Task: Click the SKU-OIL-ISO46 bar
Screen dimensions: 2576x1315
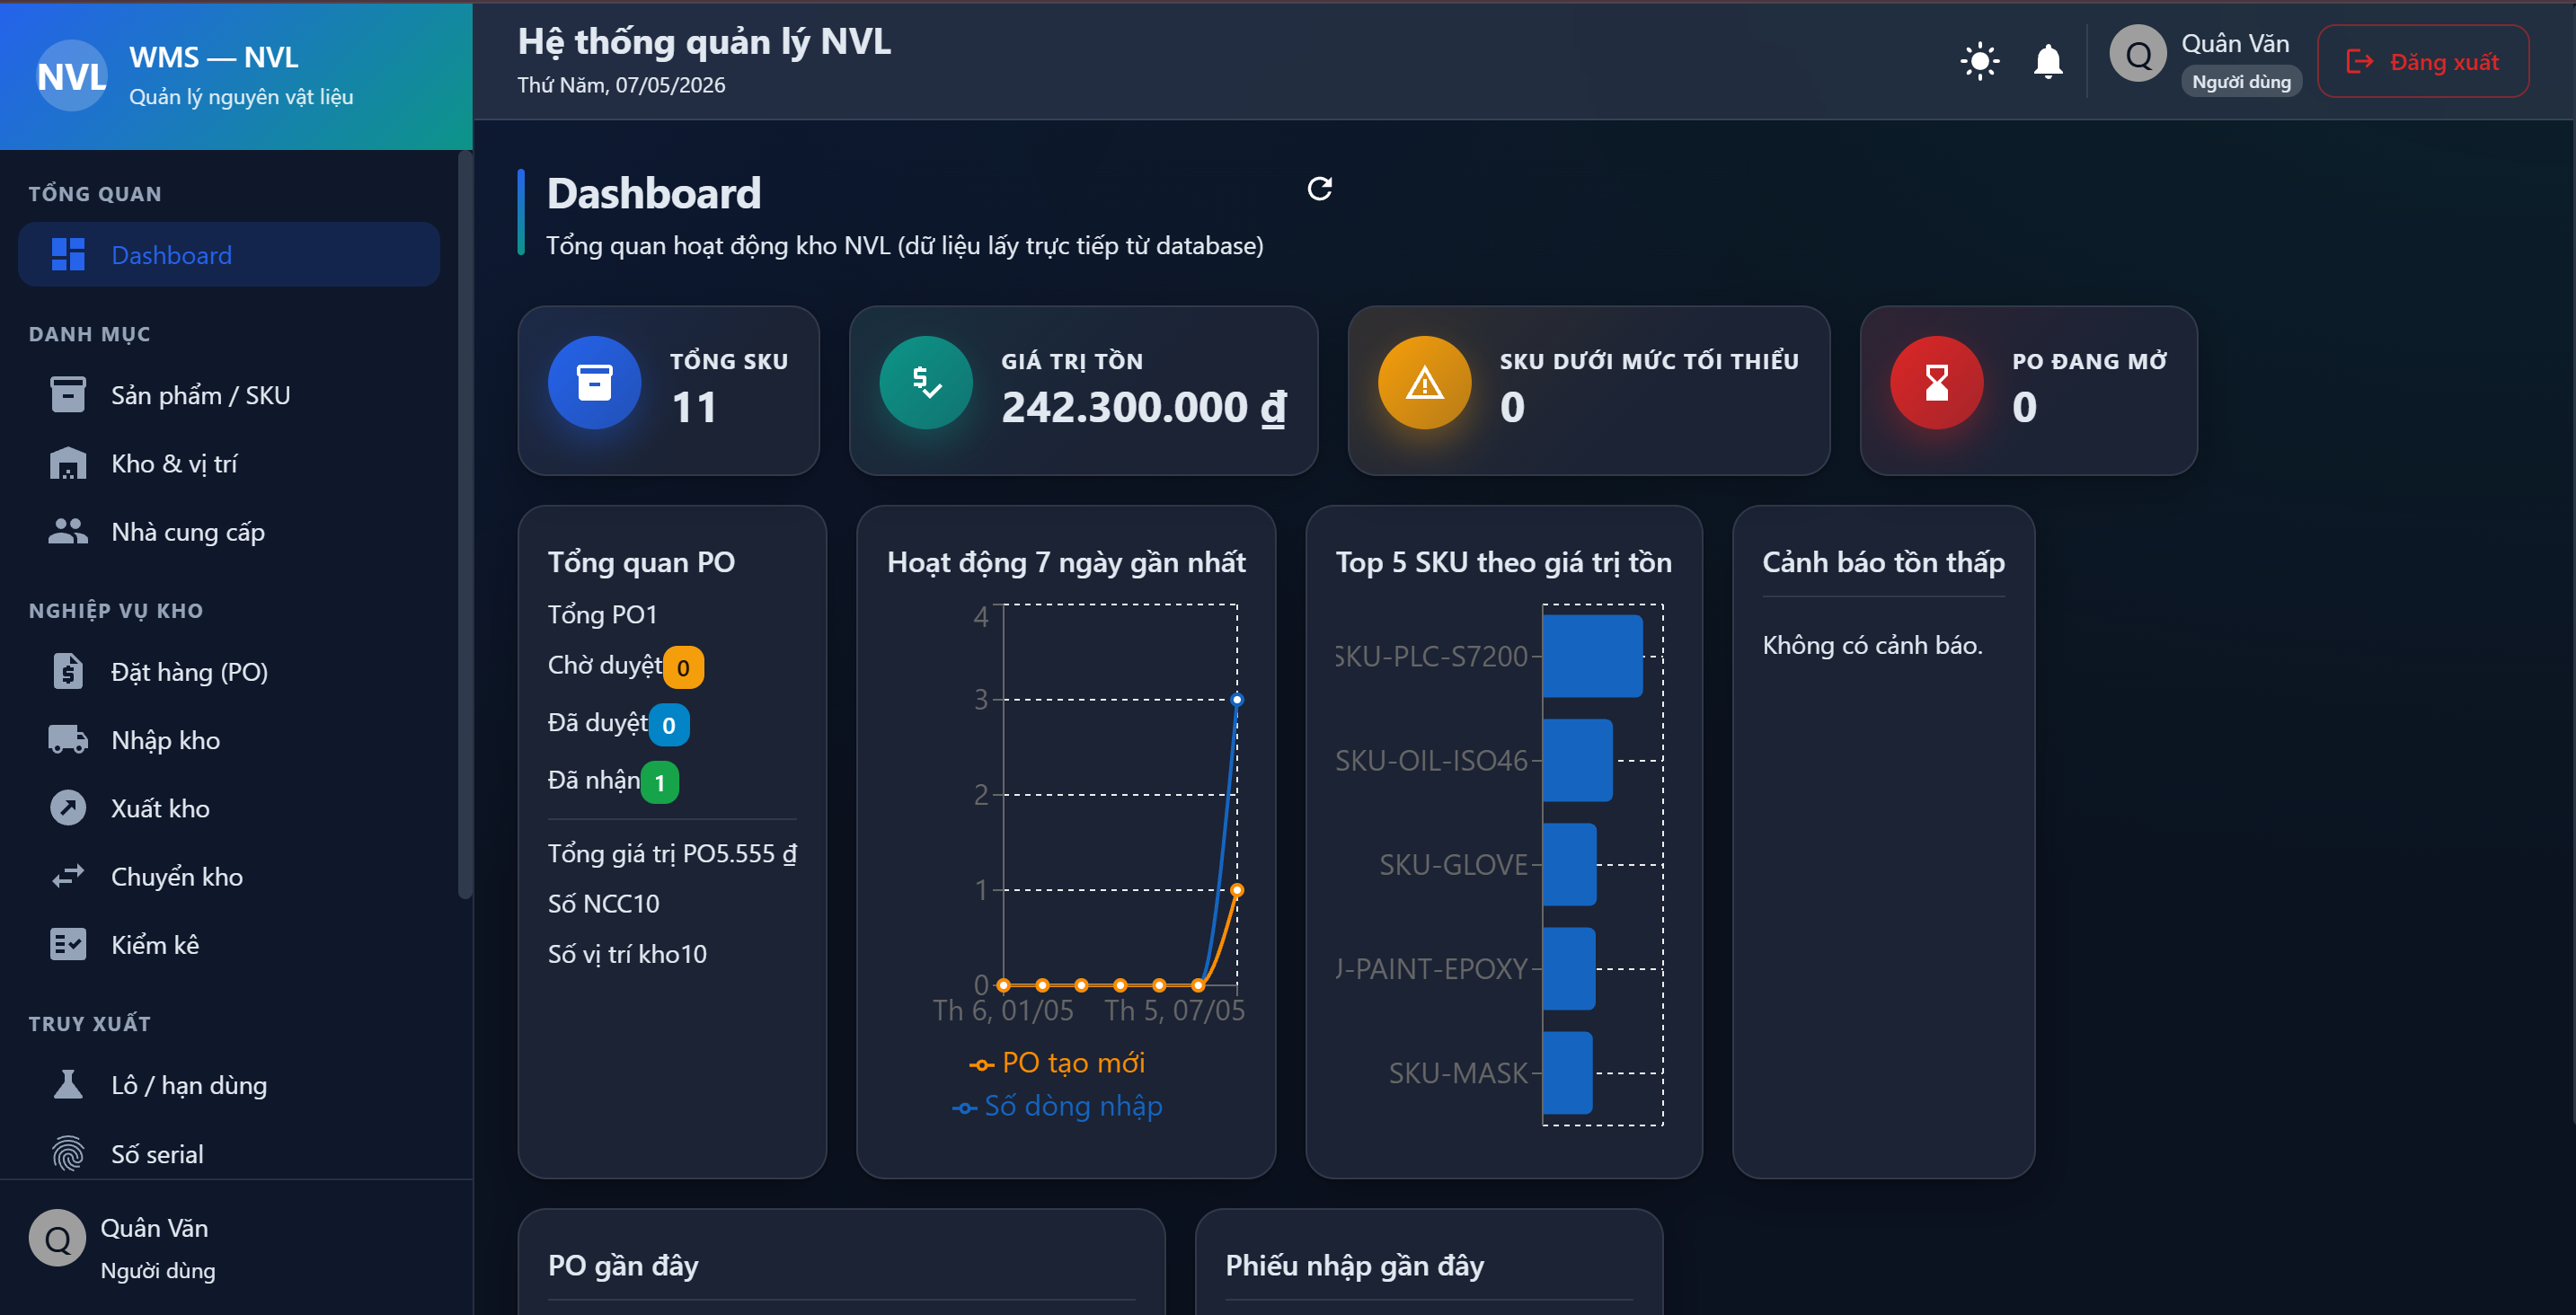Action: (x=1577, y=760)
